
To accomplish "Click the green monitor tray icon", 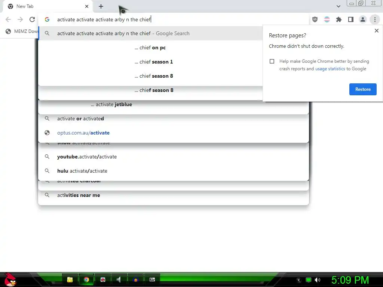I will point(309,280).
